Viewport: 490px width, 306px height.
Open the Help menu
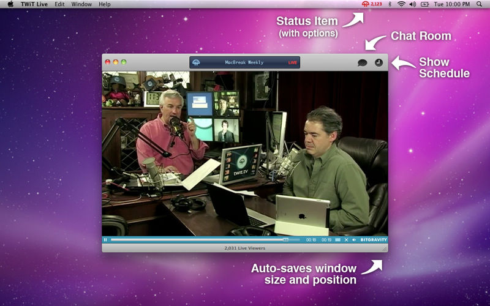pyautogui.click(x=104, y=4)
